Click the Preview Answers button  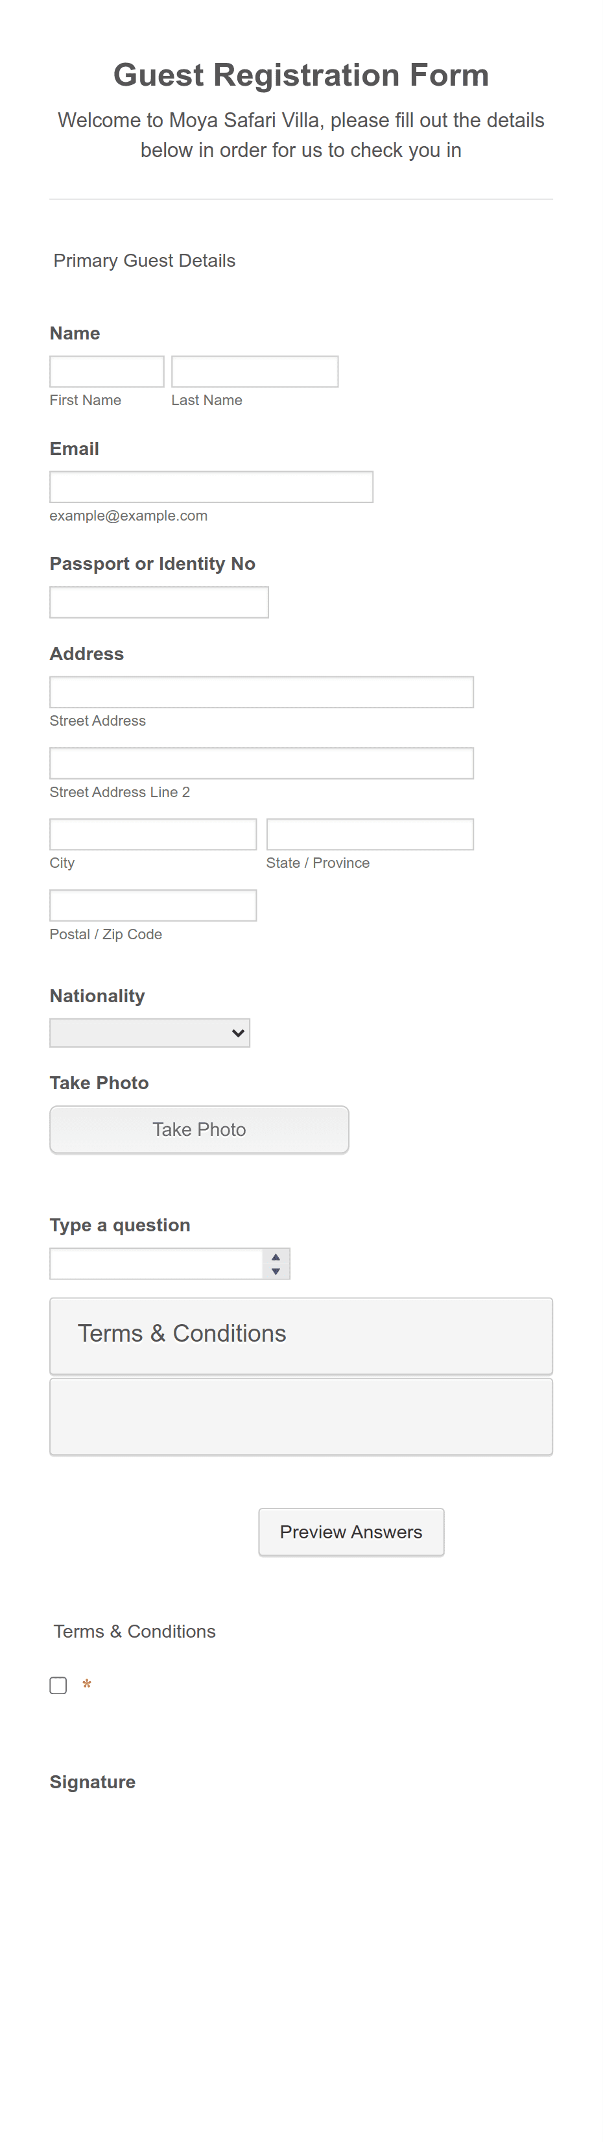(351, 1532)
